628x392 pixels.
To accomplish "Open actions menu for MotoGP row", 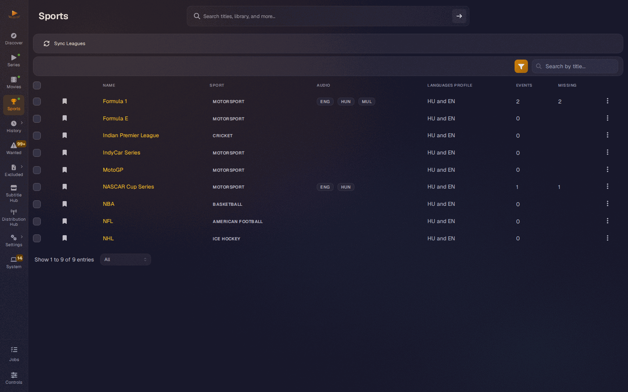I will point(608,170).
